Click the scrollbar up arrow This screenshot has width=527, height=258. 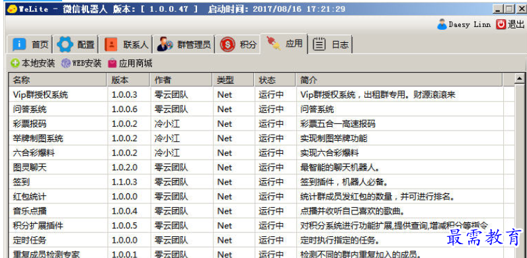pyautogui.click(x=520, y=79)
